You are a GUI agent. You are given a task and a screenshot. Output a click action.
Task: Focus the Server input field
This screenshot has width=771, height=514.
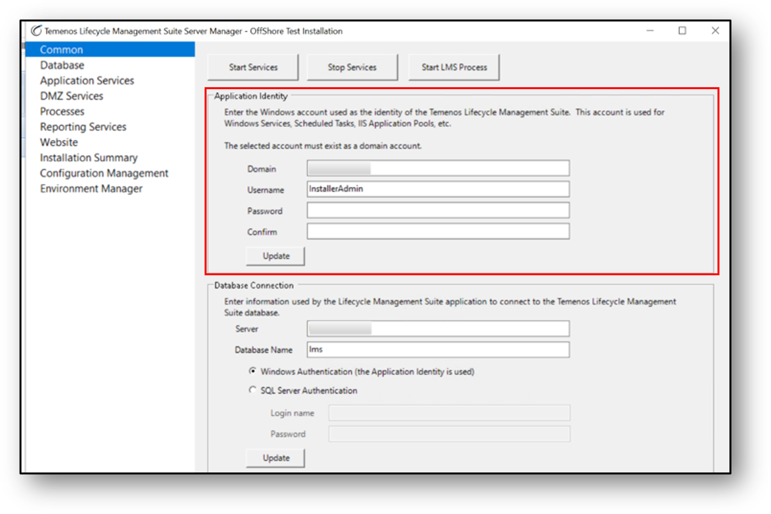point(438,329)
